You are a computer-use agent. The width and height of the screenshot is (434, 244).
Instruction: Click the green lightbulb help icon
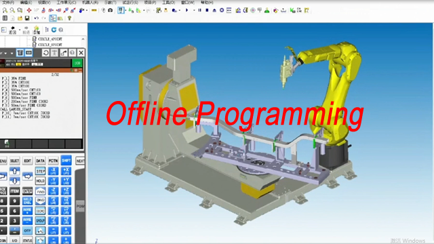point(69,18)
